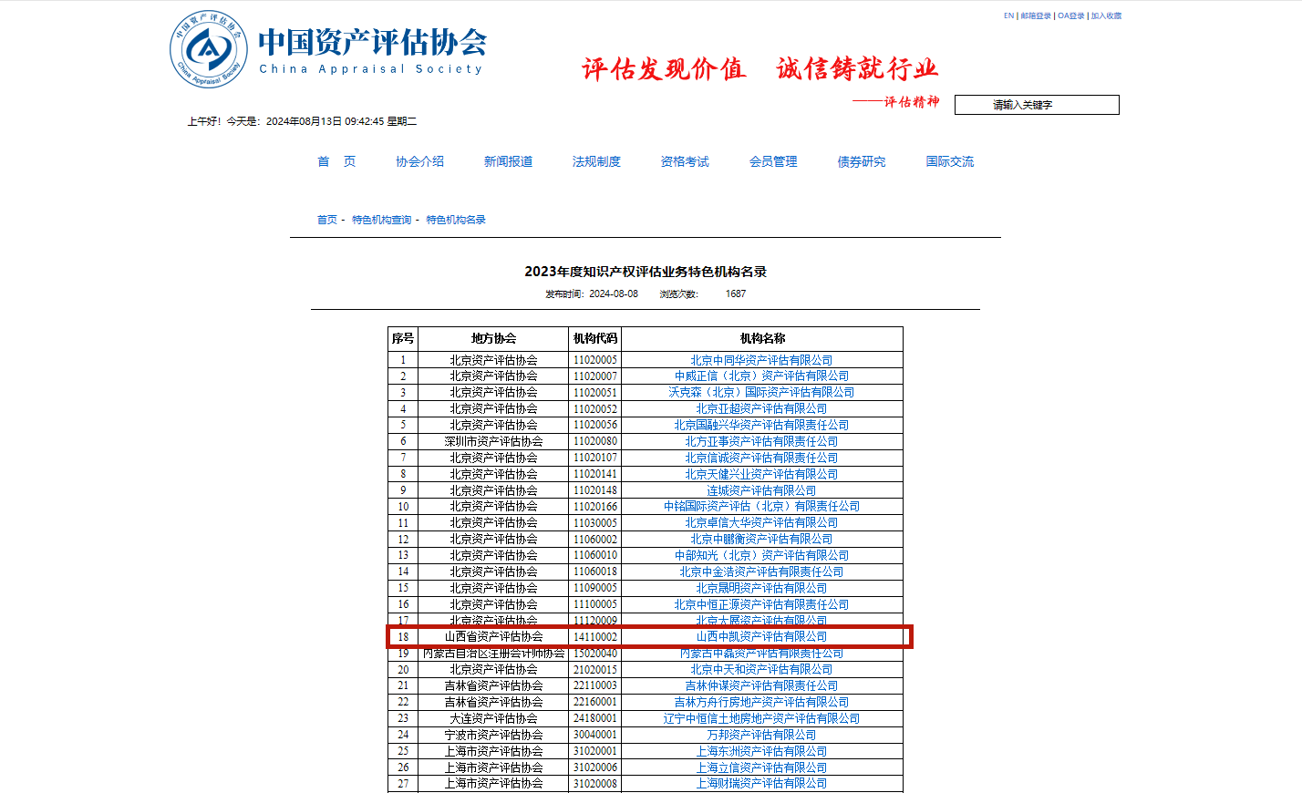This screenshot has height=793, width=1302.
Task: Open 中威正信（北京）资产评估有限公司 link
Action: (761, 376)
